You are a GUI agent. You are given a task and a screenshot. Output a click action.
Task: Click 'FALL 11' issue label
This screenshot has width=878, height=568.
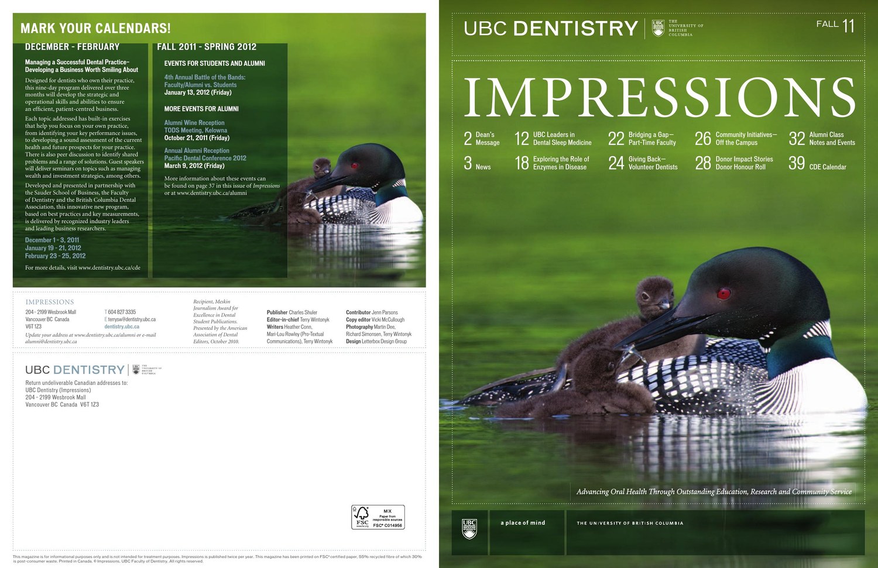[x=835, y=25]
